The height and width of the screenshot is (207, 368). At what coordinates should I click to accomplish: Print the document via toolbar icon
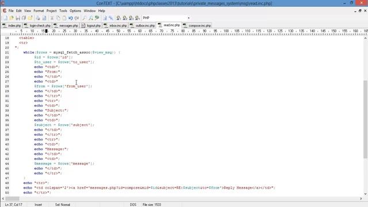tap(38, 18)
